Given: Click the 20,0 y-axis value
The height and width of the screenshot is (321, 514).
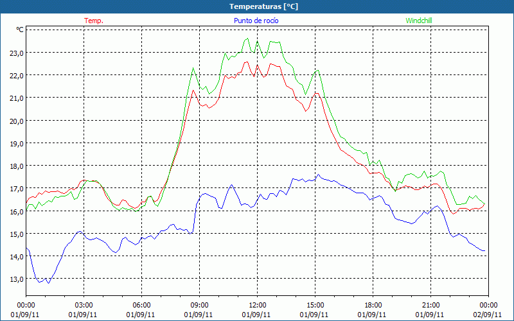Looking at the screenshot, I should coord(17,121).
